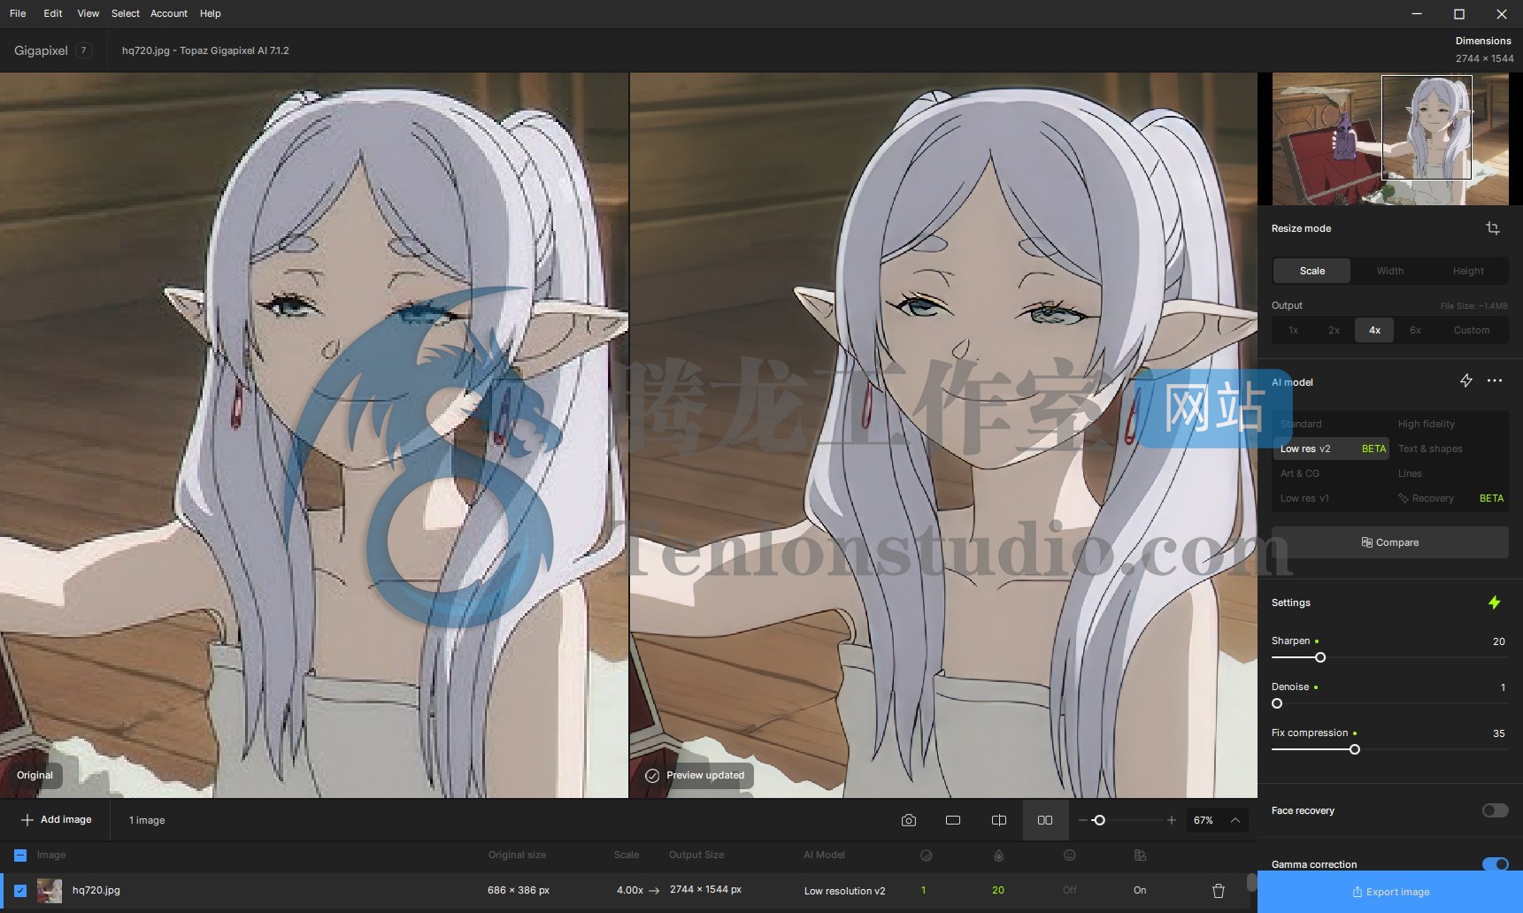The image size is (1523, 913).
Task: Toggle the select-all images checkbox
Action: pyautogui.click(x=20, y=855)
